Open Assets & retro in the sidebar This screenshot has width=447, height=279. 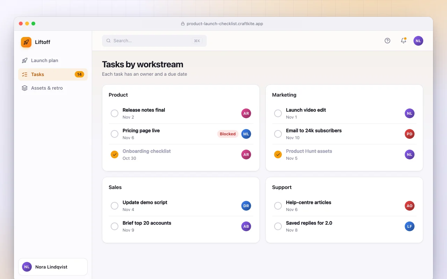[53, 88]
